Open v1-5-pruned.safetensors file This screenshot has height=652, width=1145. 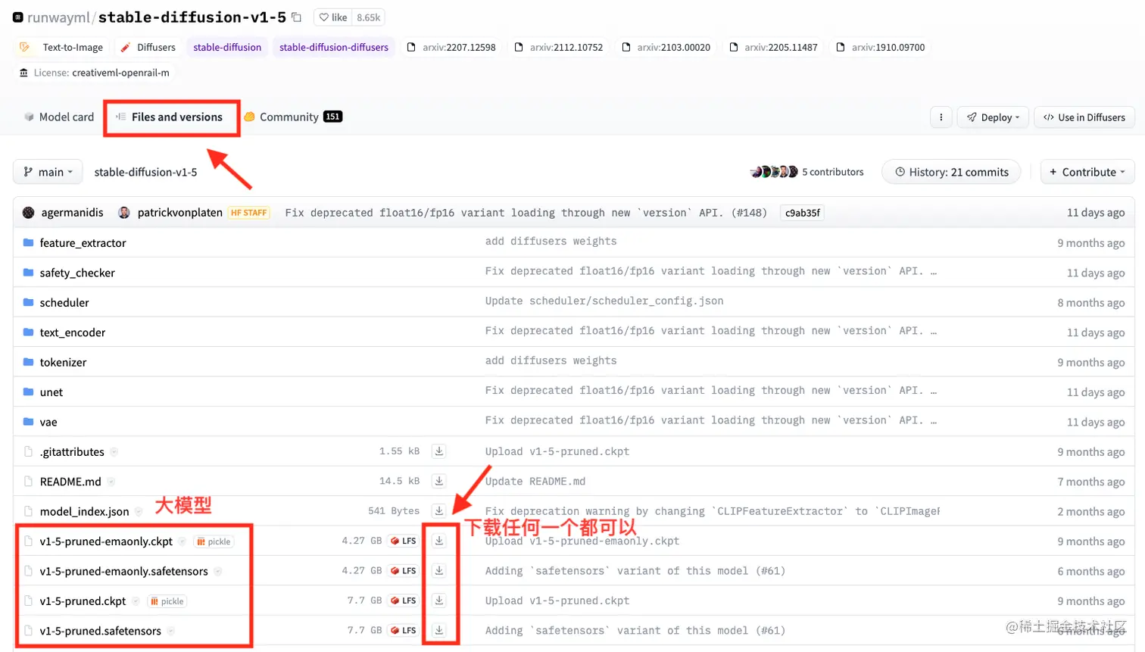100,631
